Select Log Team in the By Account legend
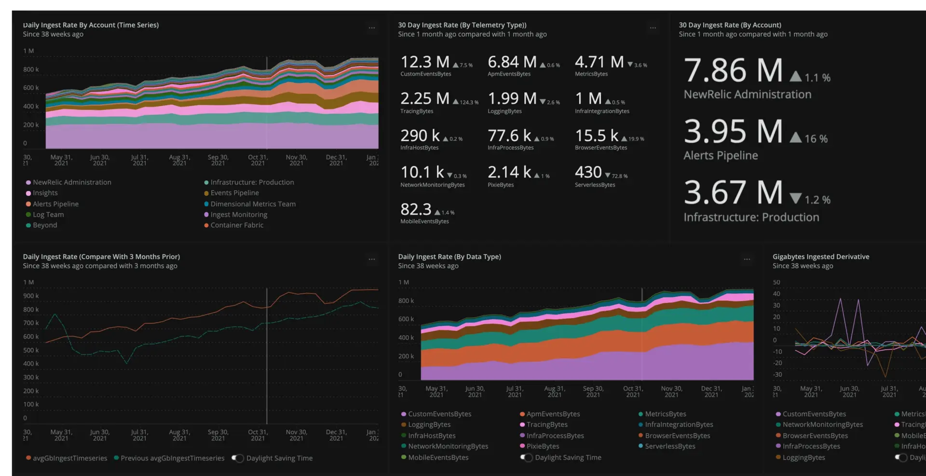Screen dimensions: 926x476 click(48, 215)
